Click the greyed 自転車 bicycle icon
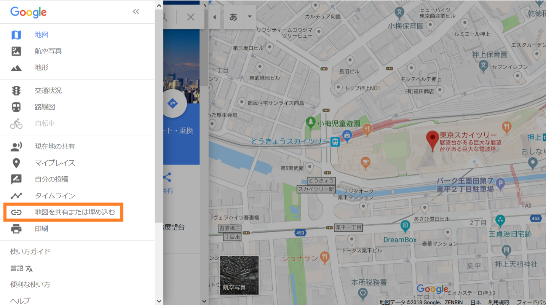The width and height of the screenshot is (546, 305). [x=16, y=123]
